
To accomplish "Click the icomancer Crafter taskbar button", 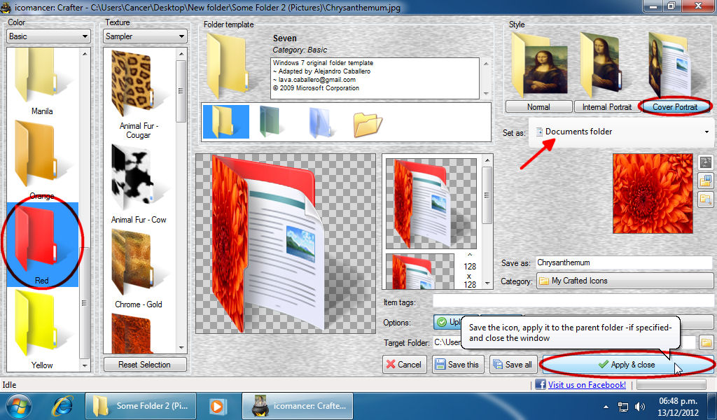I will tap(298, 406).
